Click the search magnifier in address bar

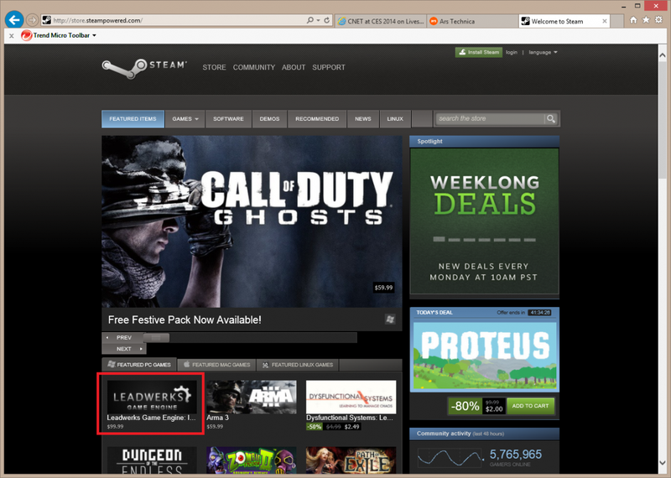tap(309, 20)
